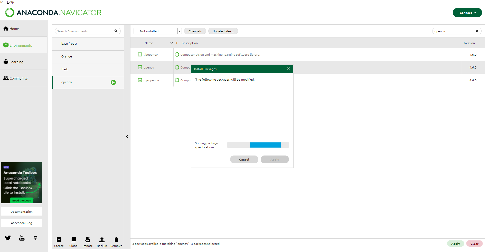Click the libopencv description text
The width and height of the screenshot is (489, 252).
pos(220,55)
